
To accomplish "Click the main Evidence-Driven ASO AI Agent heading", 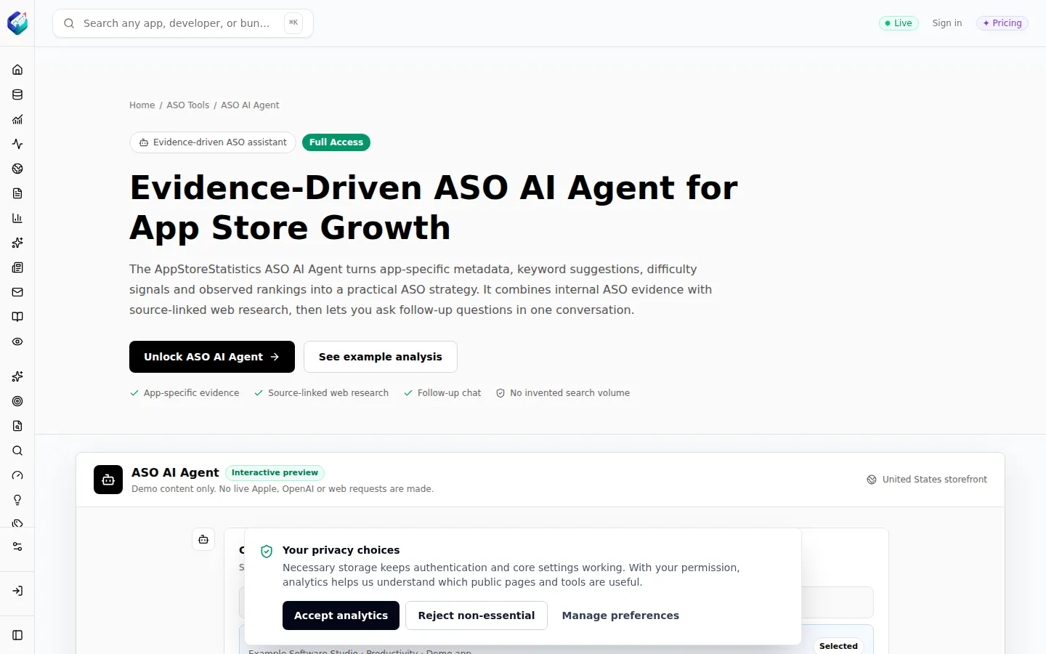I will 434,208.
